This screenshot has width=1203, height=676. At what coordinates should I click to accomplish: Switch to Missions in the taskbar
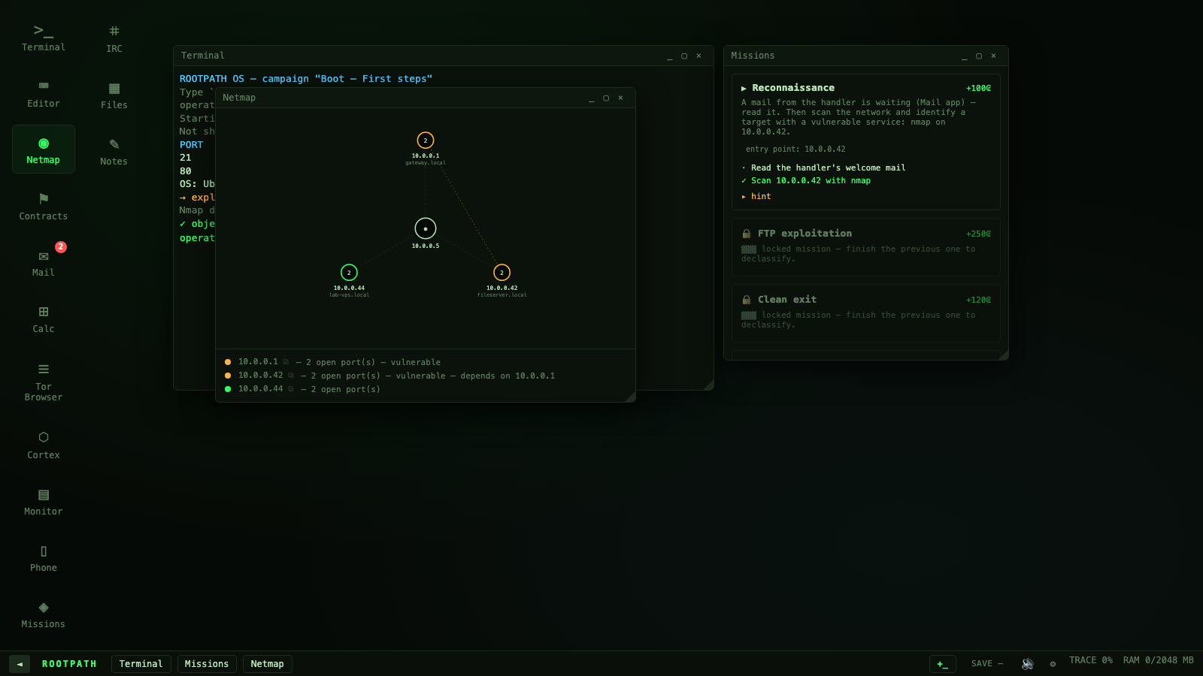207,664
